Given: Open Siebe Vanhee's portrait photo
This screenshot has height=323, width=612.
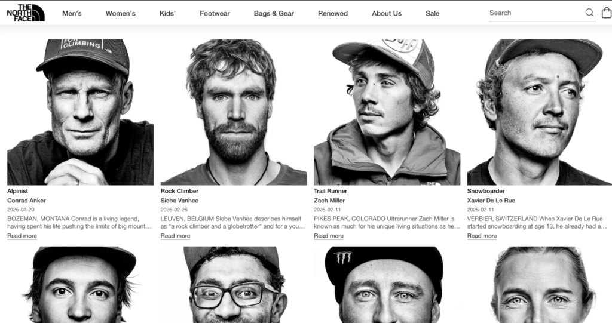Looking at the screenshot, I should click(234, 112).
